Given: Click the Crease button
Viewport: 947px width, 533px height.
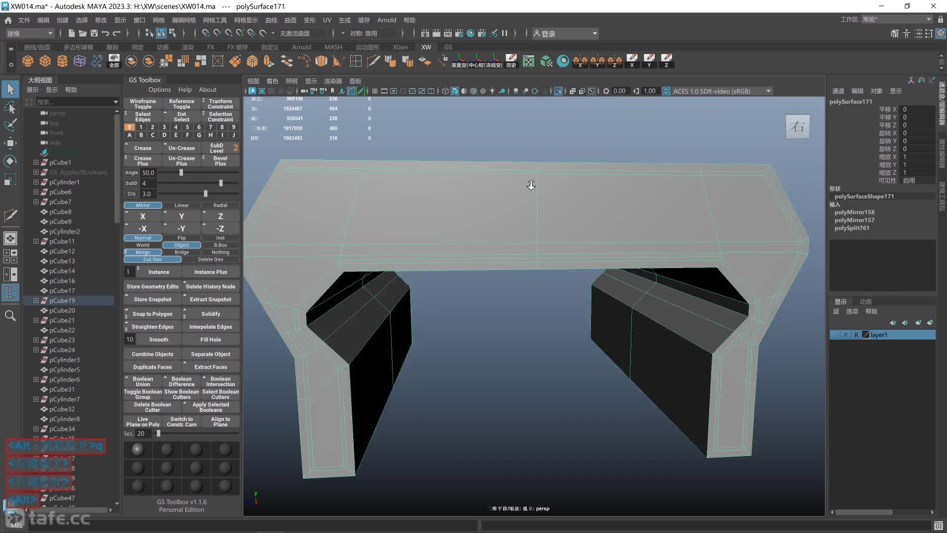Looking at the screenshot, I should coord(143,149).
